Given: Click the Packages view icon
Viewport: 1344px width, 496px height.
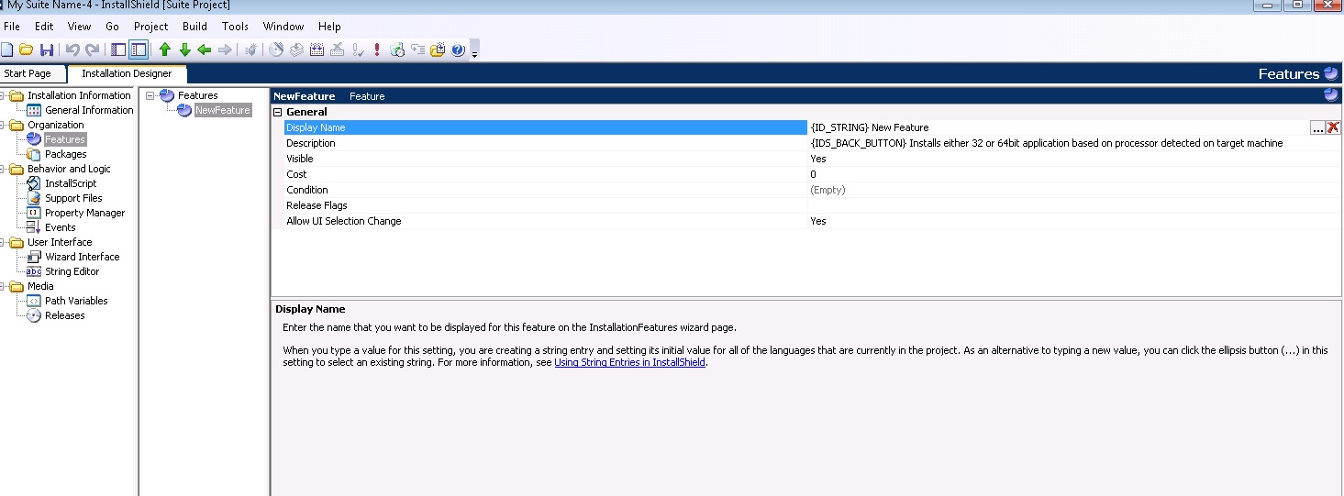Looking at the screenshot, I should click(x=34, y=154).
